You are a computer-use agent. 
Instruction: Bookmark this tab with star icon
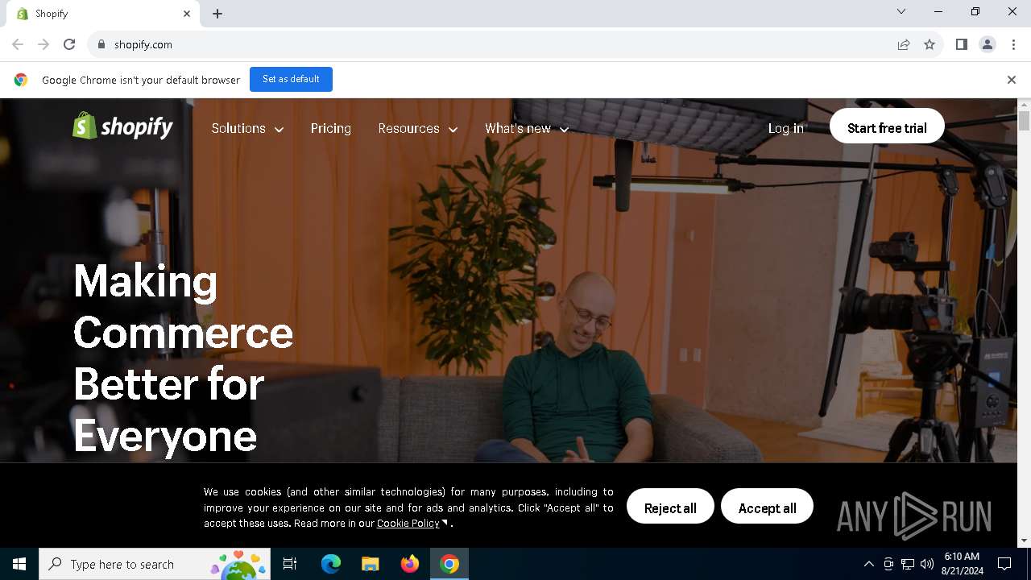tap(930, 44)
